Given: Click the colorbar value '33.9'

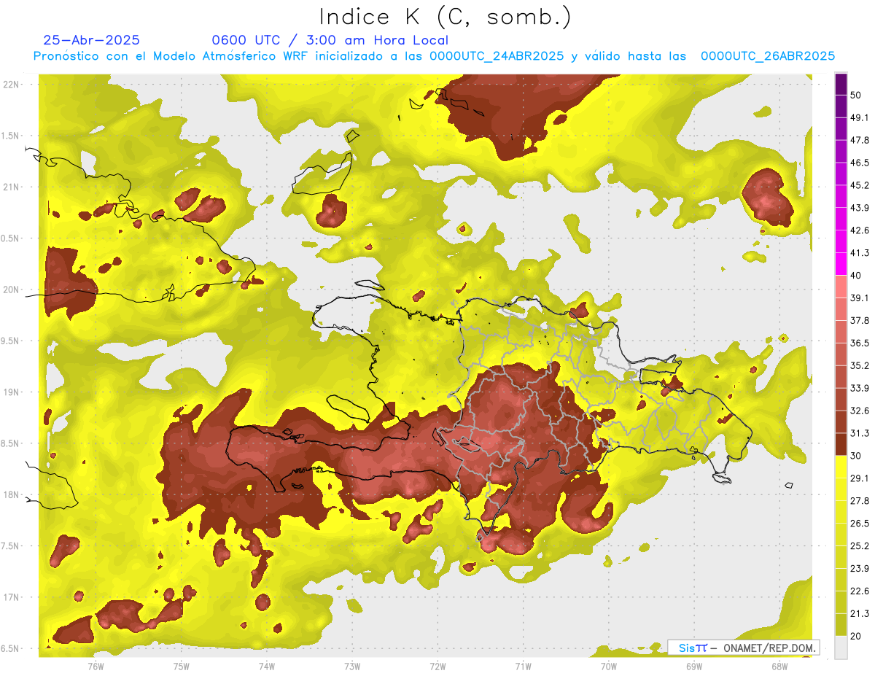Looking at the screenshot, I should [x=860, y=387].
